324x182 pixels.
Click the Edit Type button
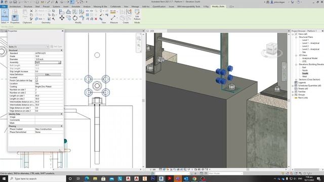pyautogui.click(x=56, y=47)
